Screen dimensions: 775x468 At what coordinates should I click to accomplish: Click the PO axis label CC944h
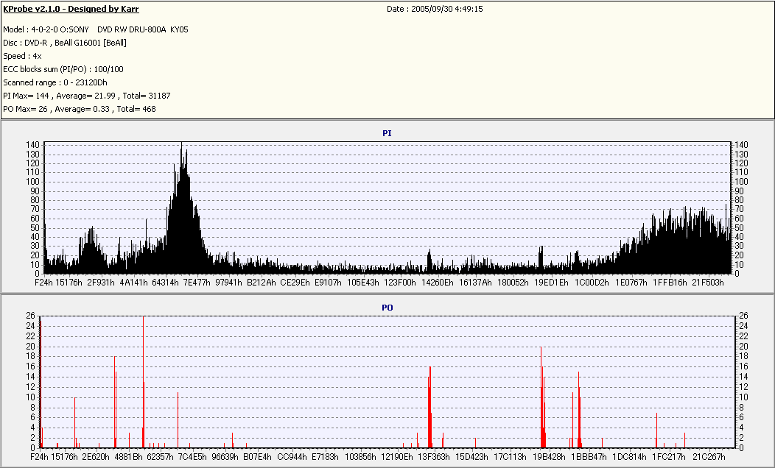tap(292, 457)
